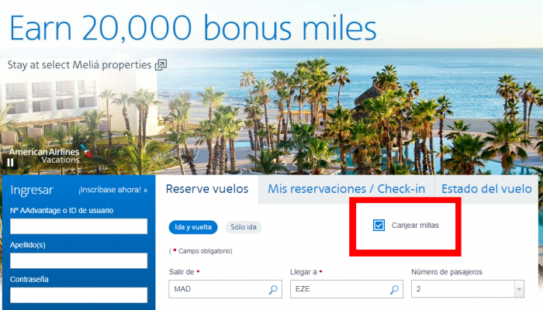Pause the banner slideshow

click(10, 163)
